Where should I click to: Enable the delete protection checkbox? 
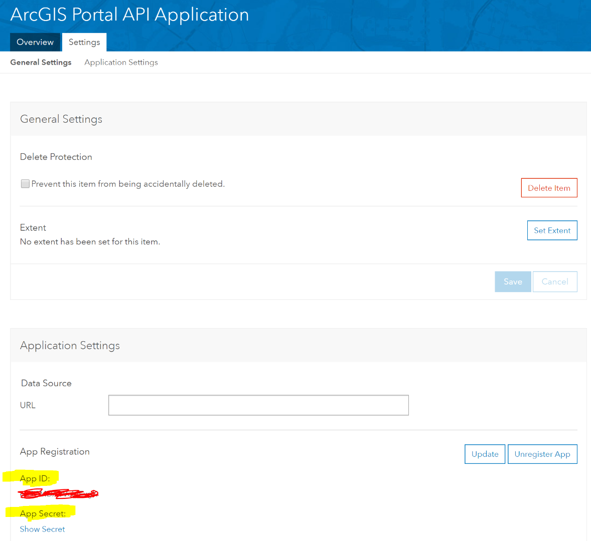[25, 184]
